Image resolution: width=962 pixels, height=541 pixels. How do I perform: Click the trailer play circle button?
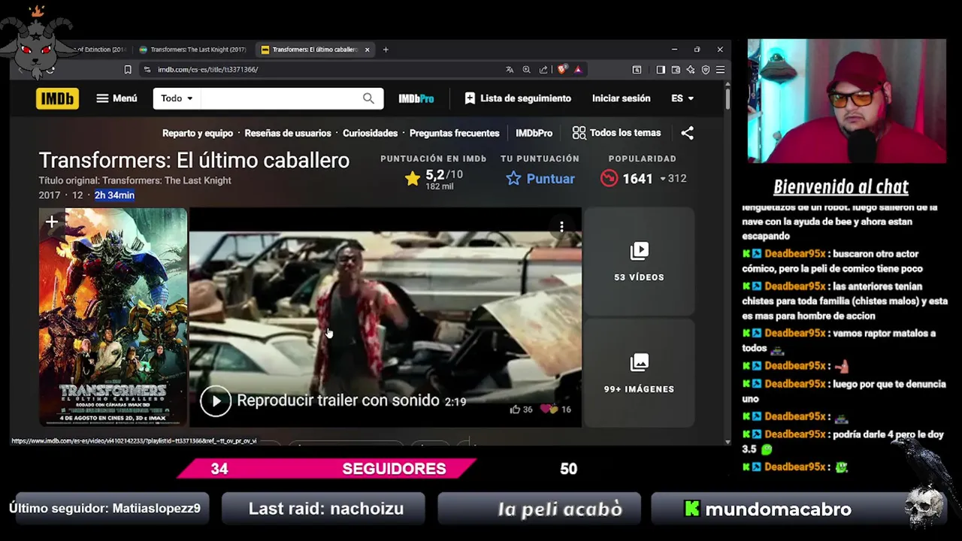tap(216, 401)
